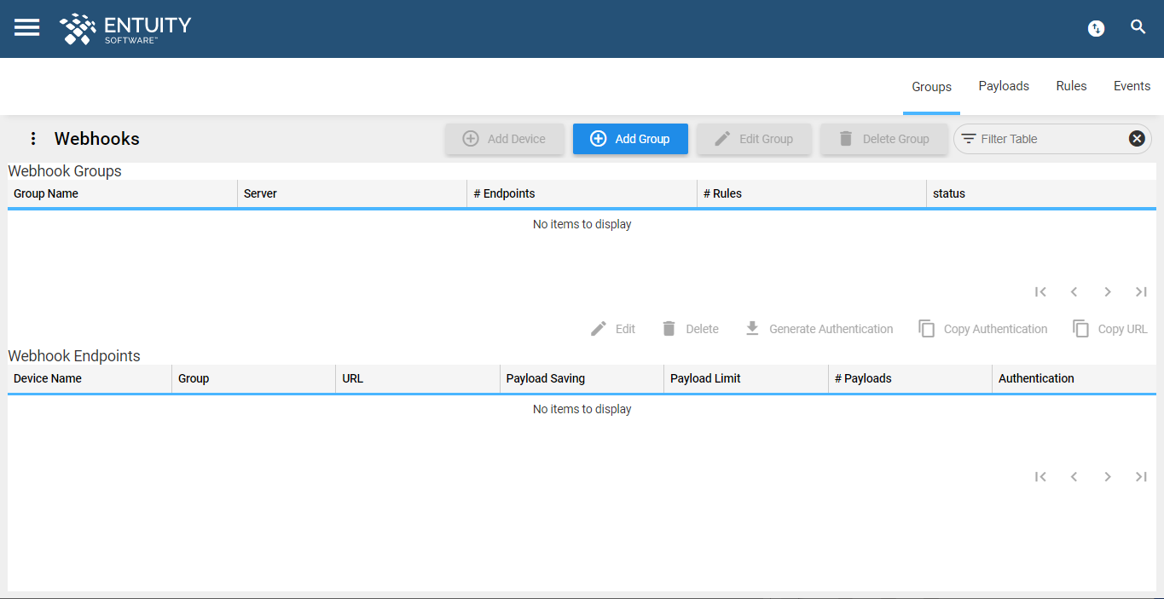Open the search magnifier in the top bar
The height and width of the screenshot is (599, 1164).
pos(1138,26)
